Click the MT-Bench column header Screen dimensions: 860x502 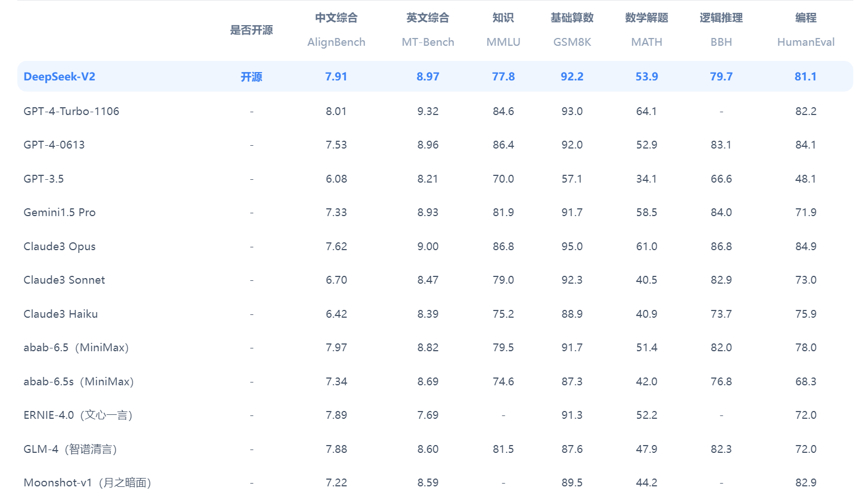pos(428,42)
